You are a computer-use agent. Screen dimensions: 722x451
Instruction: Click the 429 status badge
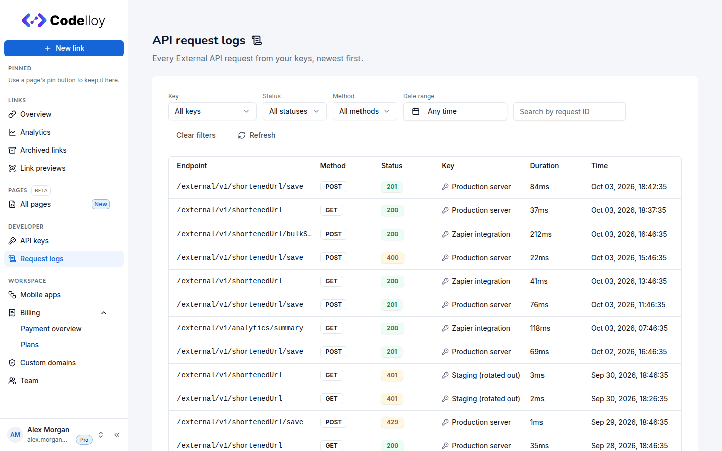392,422
